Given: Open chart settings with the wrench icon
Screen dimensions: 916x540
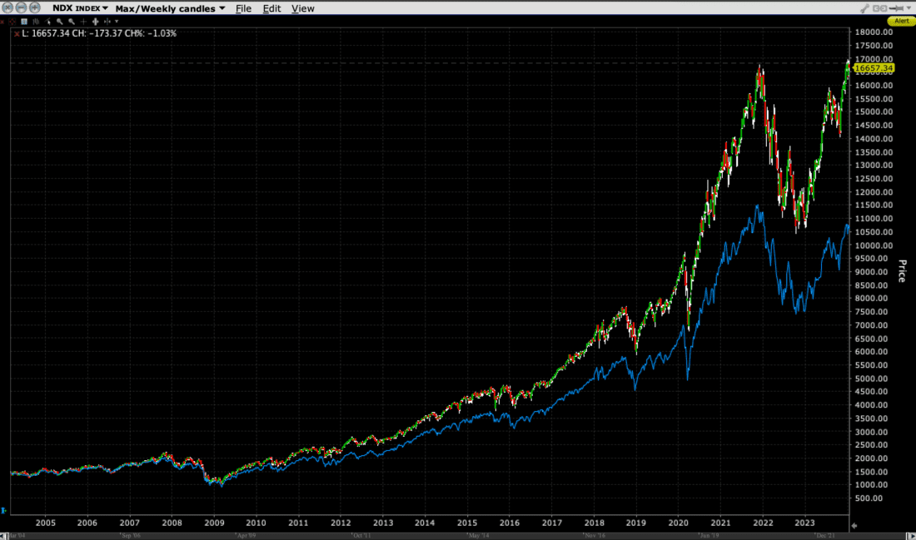Looking at the screenshot, I should pos(865,8).
